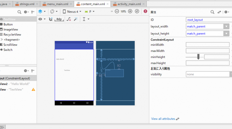Hide the palette panel
Viewport: 232px width, 129px height.
point(33,12)
